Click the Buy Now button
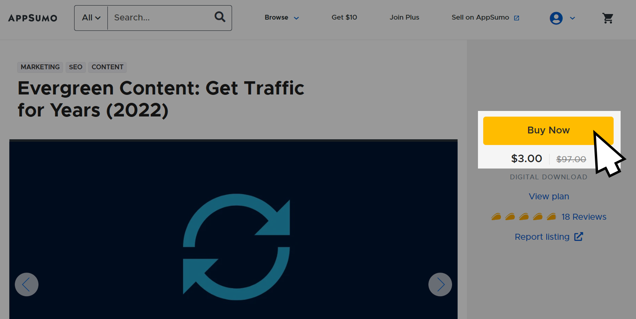 [548, 131]
